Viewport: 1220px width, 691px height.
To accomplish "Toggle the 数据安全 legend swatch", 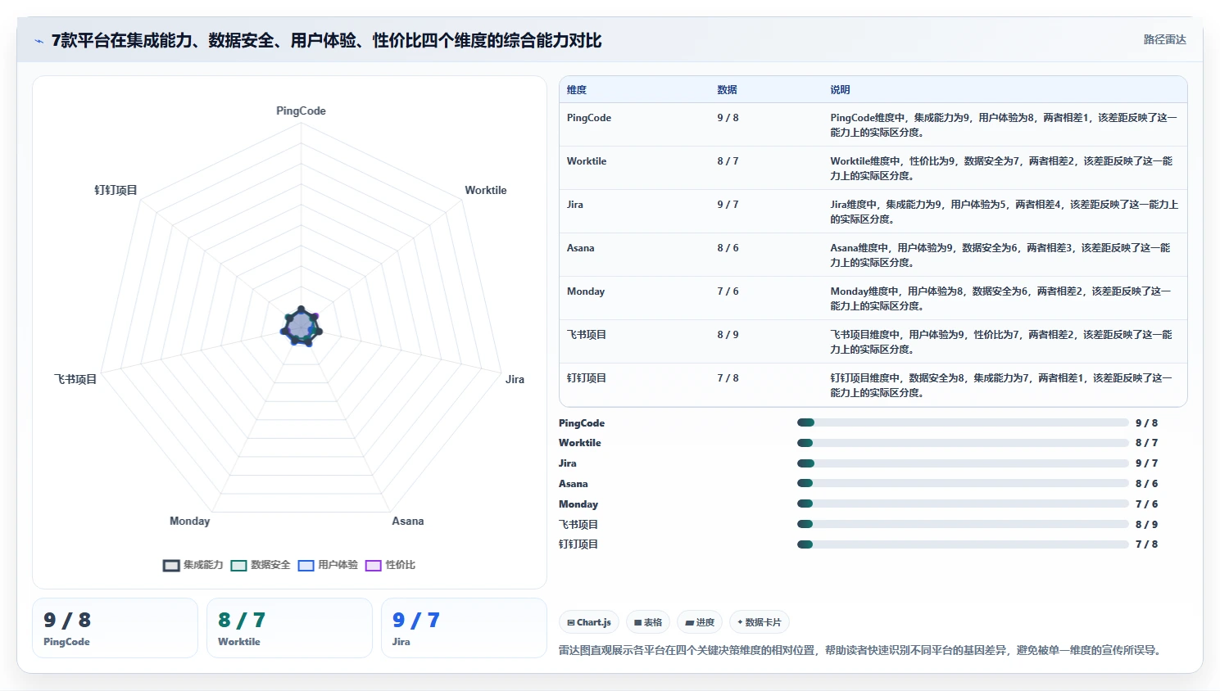I will [x=238, y=565].
